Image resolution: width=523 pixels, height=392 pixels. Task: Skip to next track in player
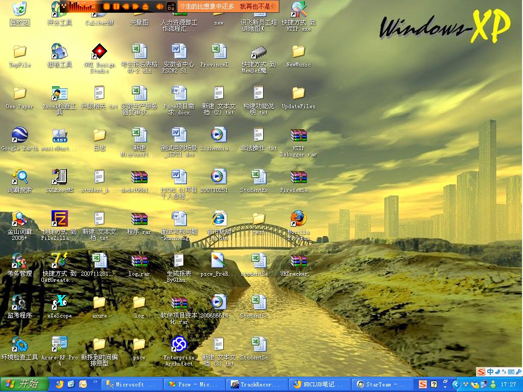pos(136,7)
